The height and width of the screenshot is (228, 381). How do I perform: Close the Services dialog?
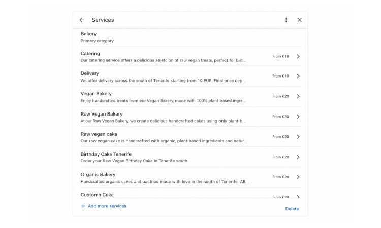[x=299, y=20]
